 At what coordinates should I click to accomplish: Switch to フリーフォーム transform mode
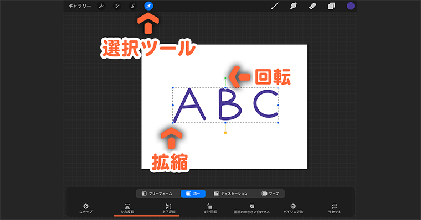tap(157, 193)
